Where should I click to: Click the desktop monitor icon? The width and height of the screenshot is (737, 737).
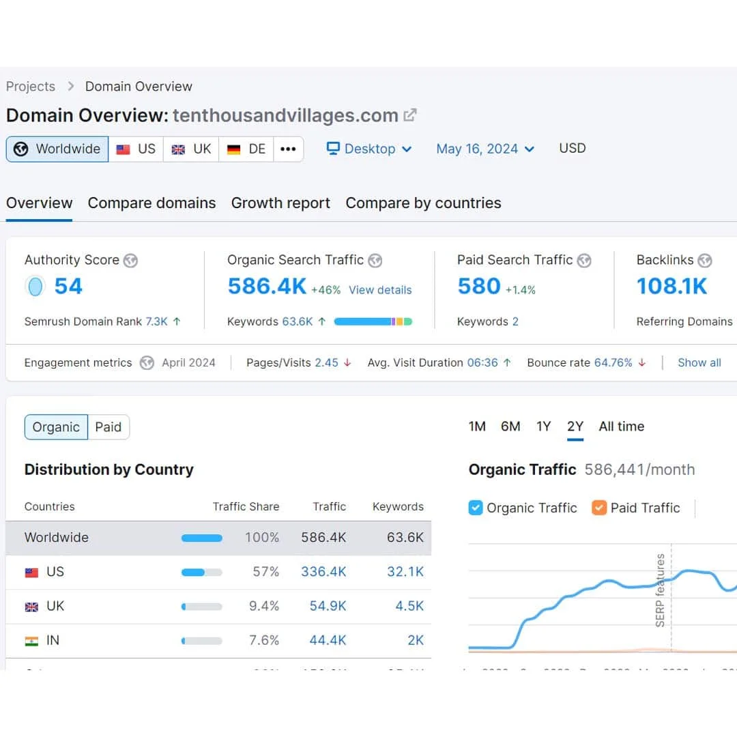coord(333,149)
